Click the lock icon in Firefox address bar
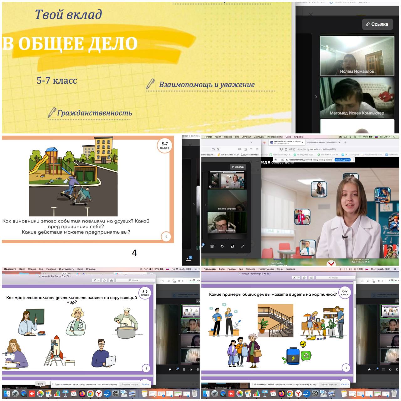This screenshot has height=401, width=401. (286, 149)
